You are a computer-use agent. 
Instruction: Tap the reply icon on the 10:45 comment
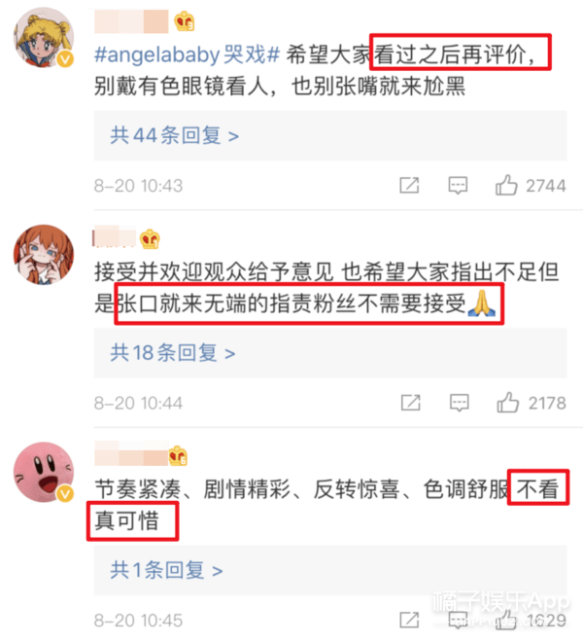[x=458, y=620]
